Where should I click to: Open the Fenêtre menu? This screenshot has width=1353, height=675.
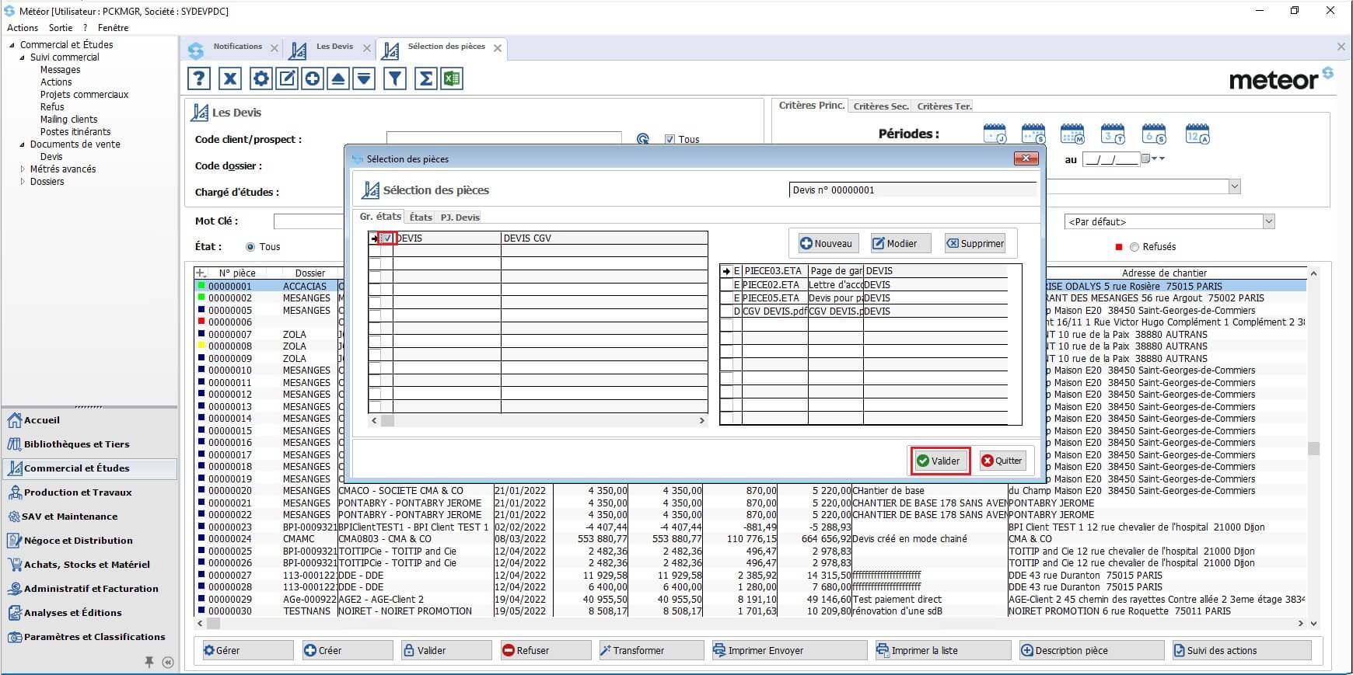click(114, 27)
